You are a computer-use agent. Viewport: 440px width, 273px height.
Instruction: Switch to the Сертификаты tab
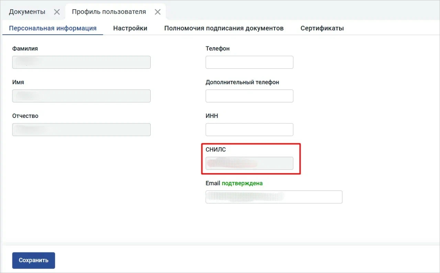[322, 28]
